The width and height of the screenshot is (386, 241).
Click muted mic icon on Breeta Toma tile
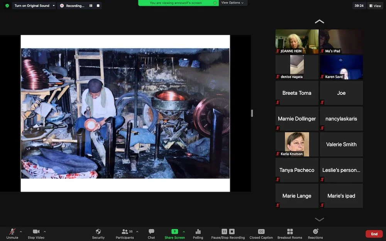click(278, 102)
